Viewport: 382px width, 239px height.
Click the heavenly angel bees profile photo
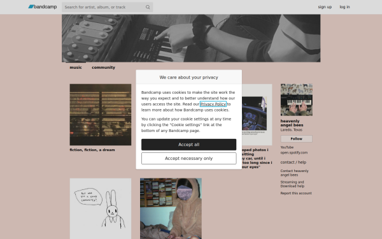pos(297,100)
